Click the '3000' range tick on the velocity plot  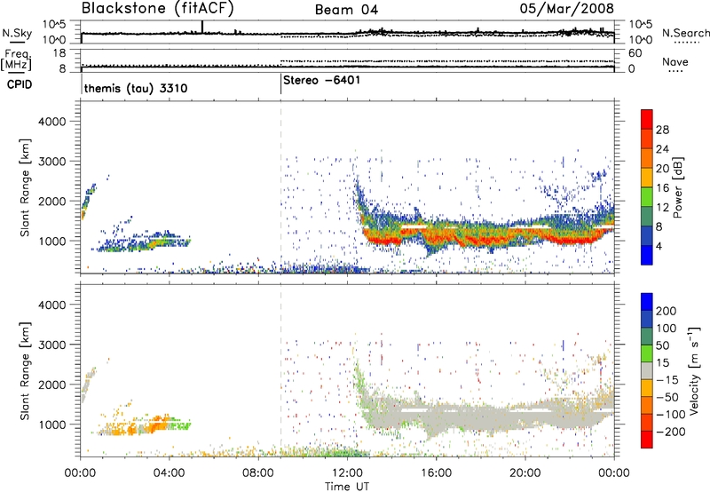(x=52, y=345)
